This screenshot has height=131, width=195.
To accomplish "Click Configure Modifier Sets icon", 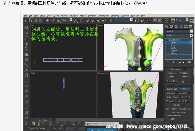I will click(189, 62).
